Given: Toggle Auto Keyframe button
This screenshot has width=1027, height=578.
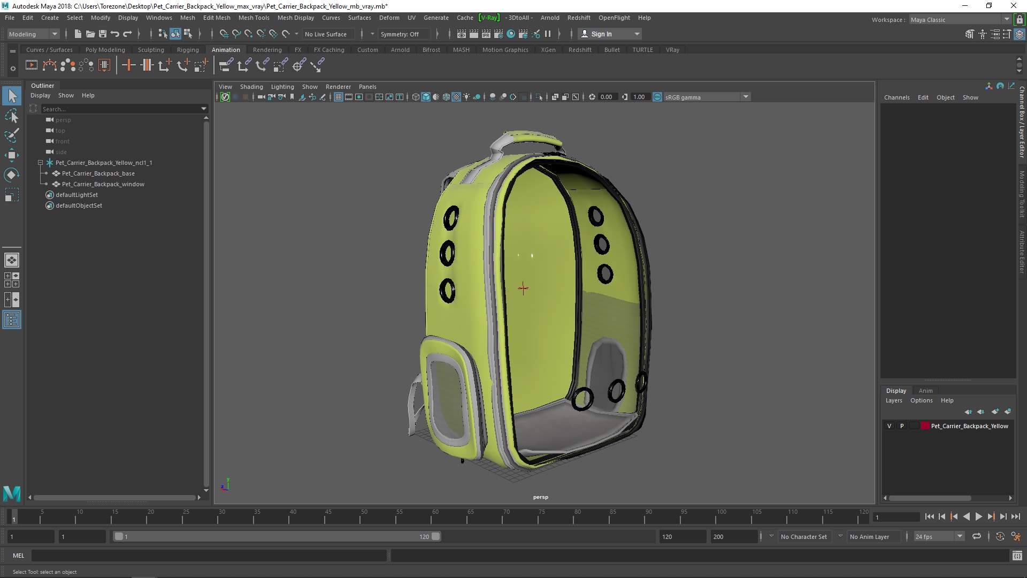Looking at the screenshot, I should 1000,536.
